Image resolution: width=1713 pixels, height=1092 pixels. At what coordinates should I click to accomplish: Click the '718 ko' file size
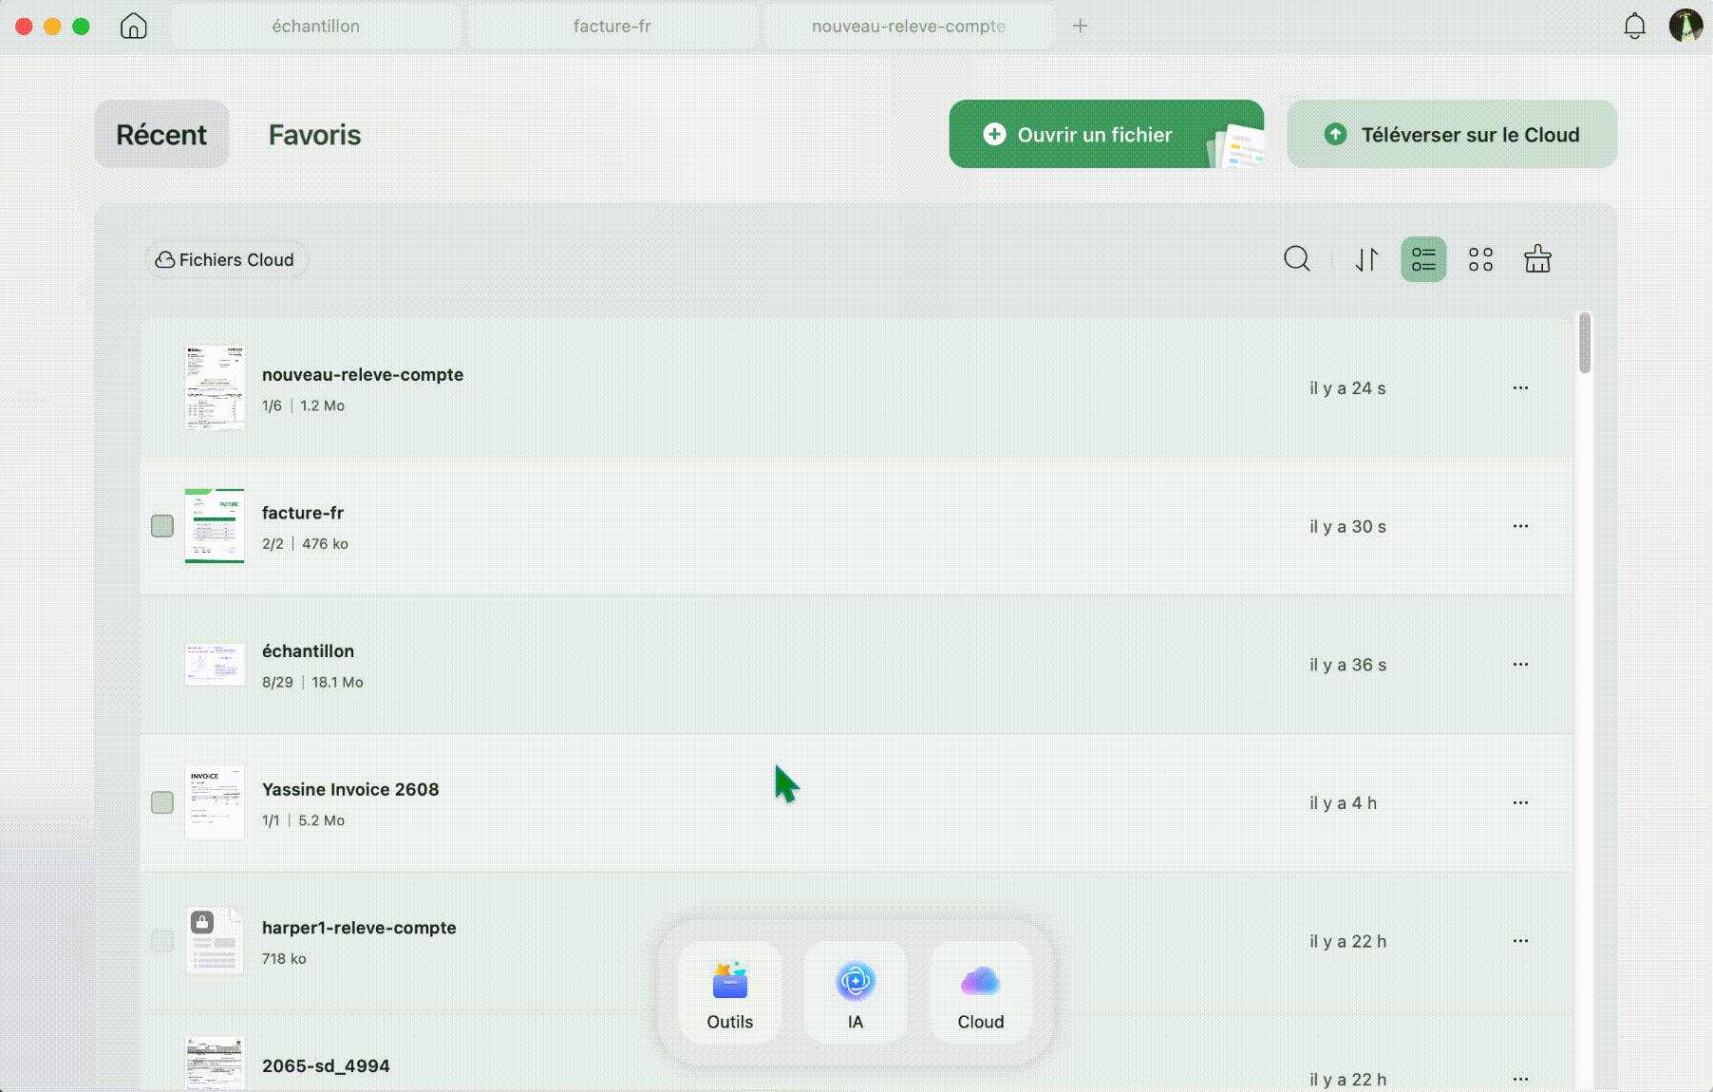[284, 959]
